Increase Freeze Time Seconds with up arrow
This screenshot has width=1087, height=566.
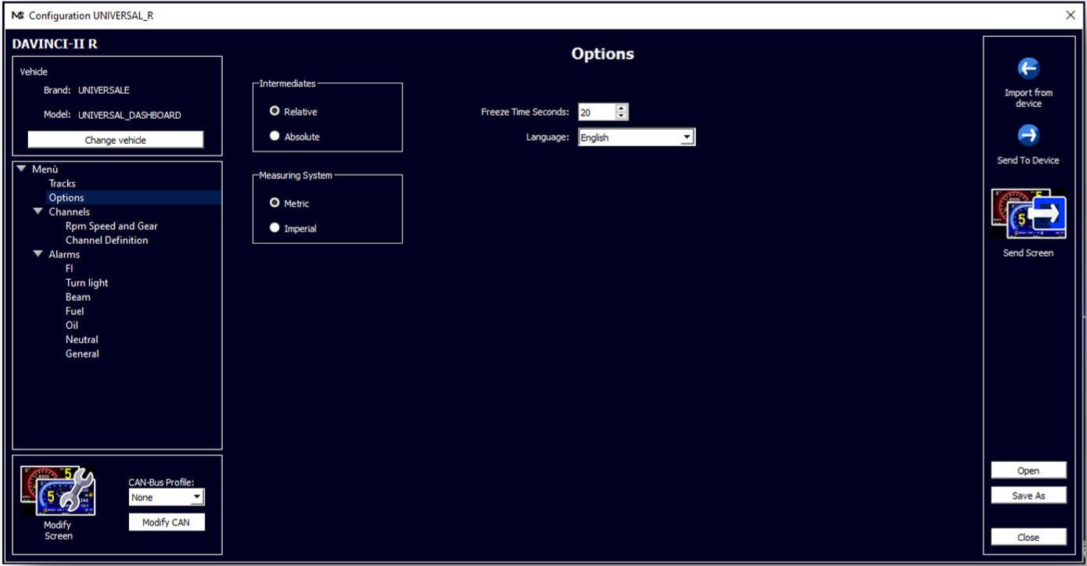click(x=622, y=108)
